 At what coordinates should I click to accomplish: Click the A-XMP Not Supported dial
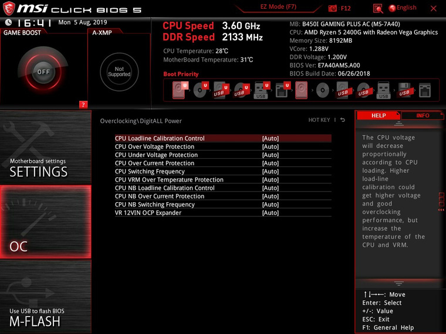coord(119,71)
